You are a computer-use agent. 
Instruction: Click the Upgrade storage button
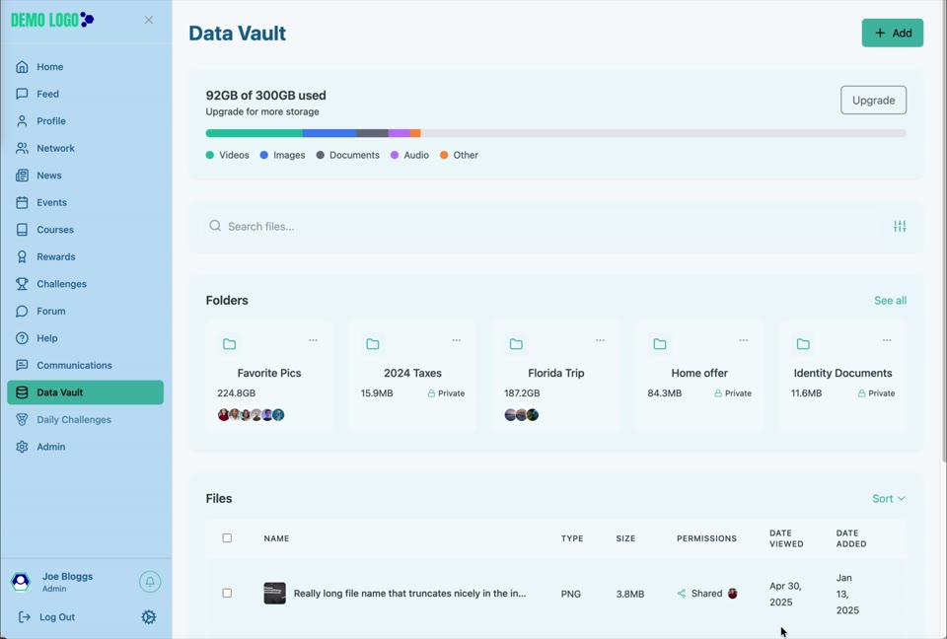tap(873, 101)
